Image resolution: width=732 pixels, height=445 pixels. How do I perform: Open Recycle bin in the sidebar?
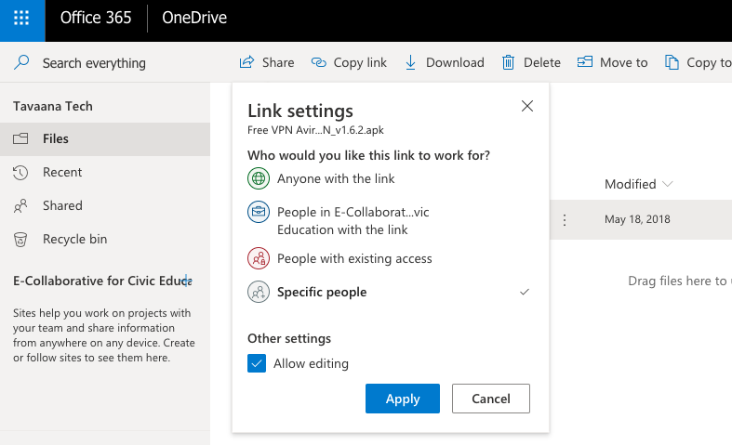coord(105,240)
